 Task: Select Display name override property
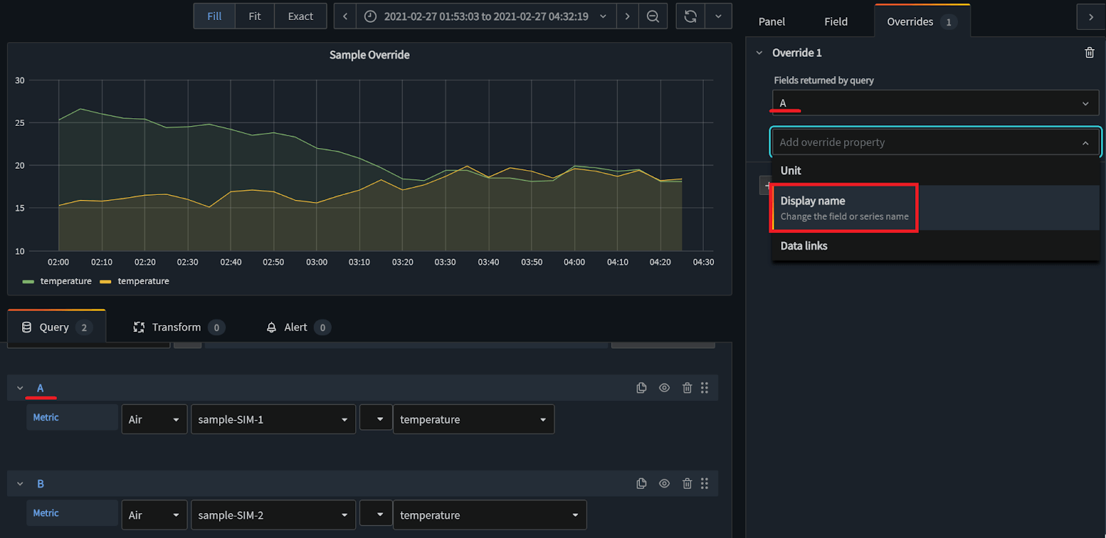tap(844, 207)
